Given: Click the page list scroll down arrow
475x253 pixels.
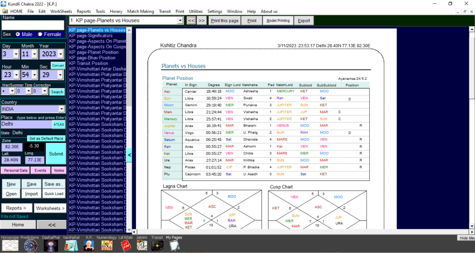Looking at the screenshot, I should (129, 230).
